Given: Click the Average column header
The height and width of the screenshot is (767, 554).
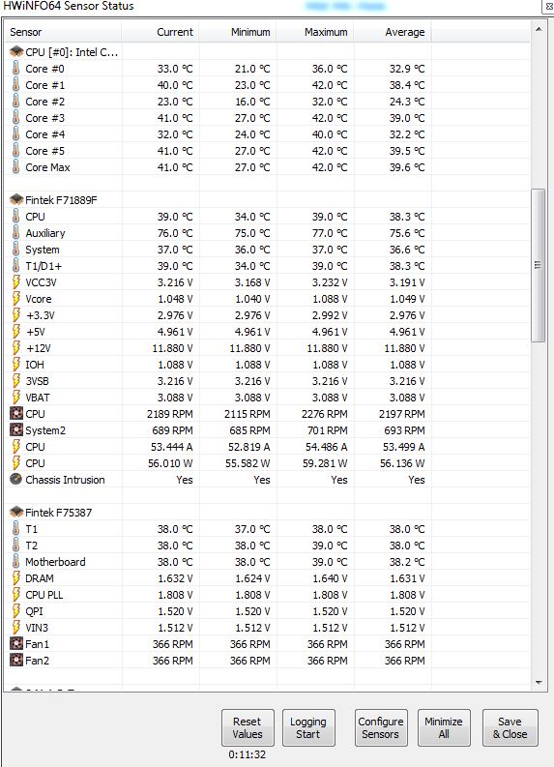Looking at the screenshot, I should (393, 32).
